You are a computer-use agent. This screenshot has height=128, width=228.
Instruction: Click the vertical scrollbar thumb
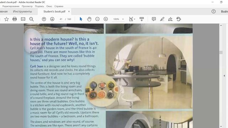click(x=221, y=52)
